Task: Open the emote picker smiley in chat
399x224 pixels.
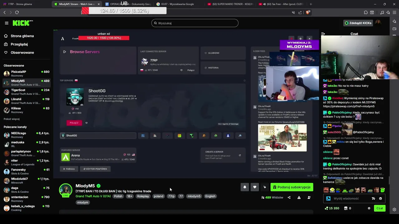Action: pyautogui.click(x=380, y=198)
